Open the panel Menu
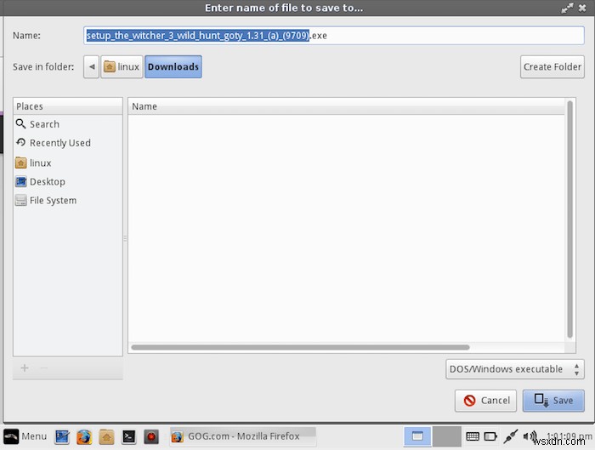This screenshot has height=450, width=595. [25, 436]
